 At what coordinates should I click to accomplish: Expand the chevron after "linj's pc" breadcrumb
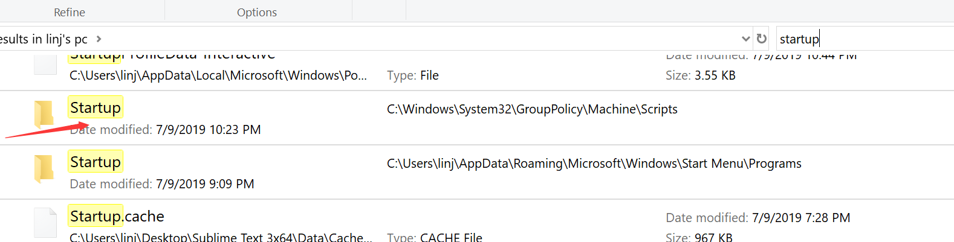[x=99, y=39]
